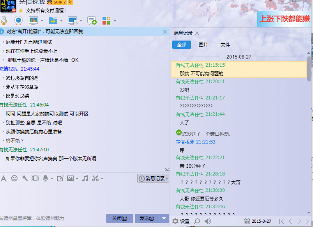Image resolution: width=313 pixels, height=227 pixels.
Task: Search message history with magnifier icon
Action: pos(197,221)
